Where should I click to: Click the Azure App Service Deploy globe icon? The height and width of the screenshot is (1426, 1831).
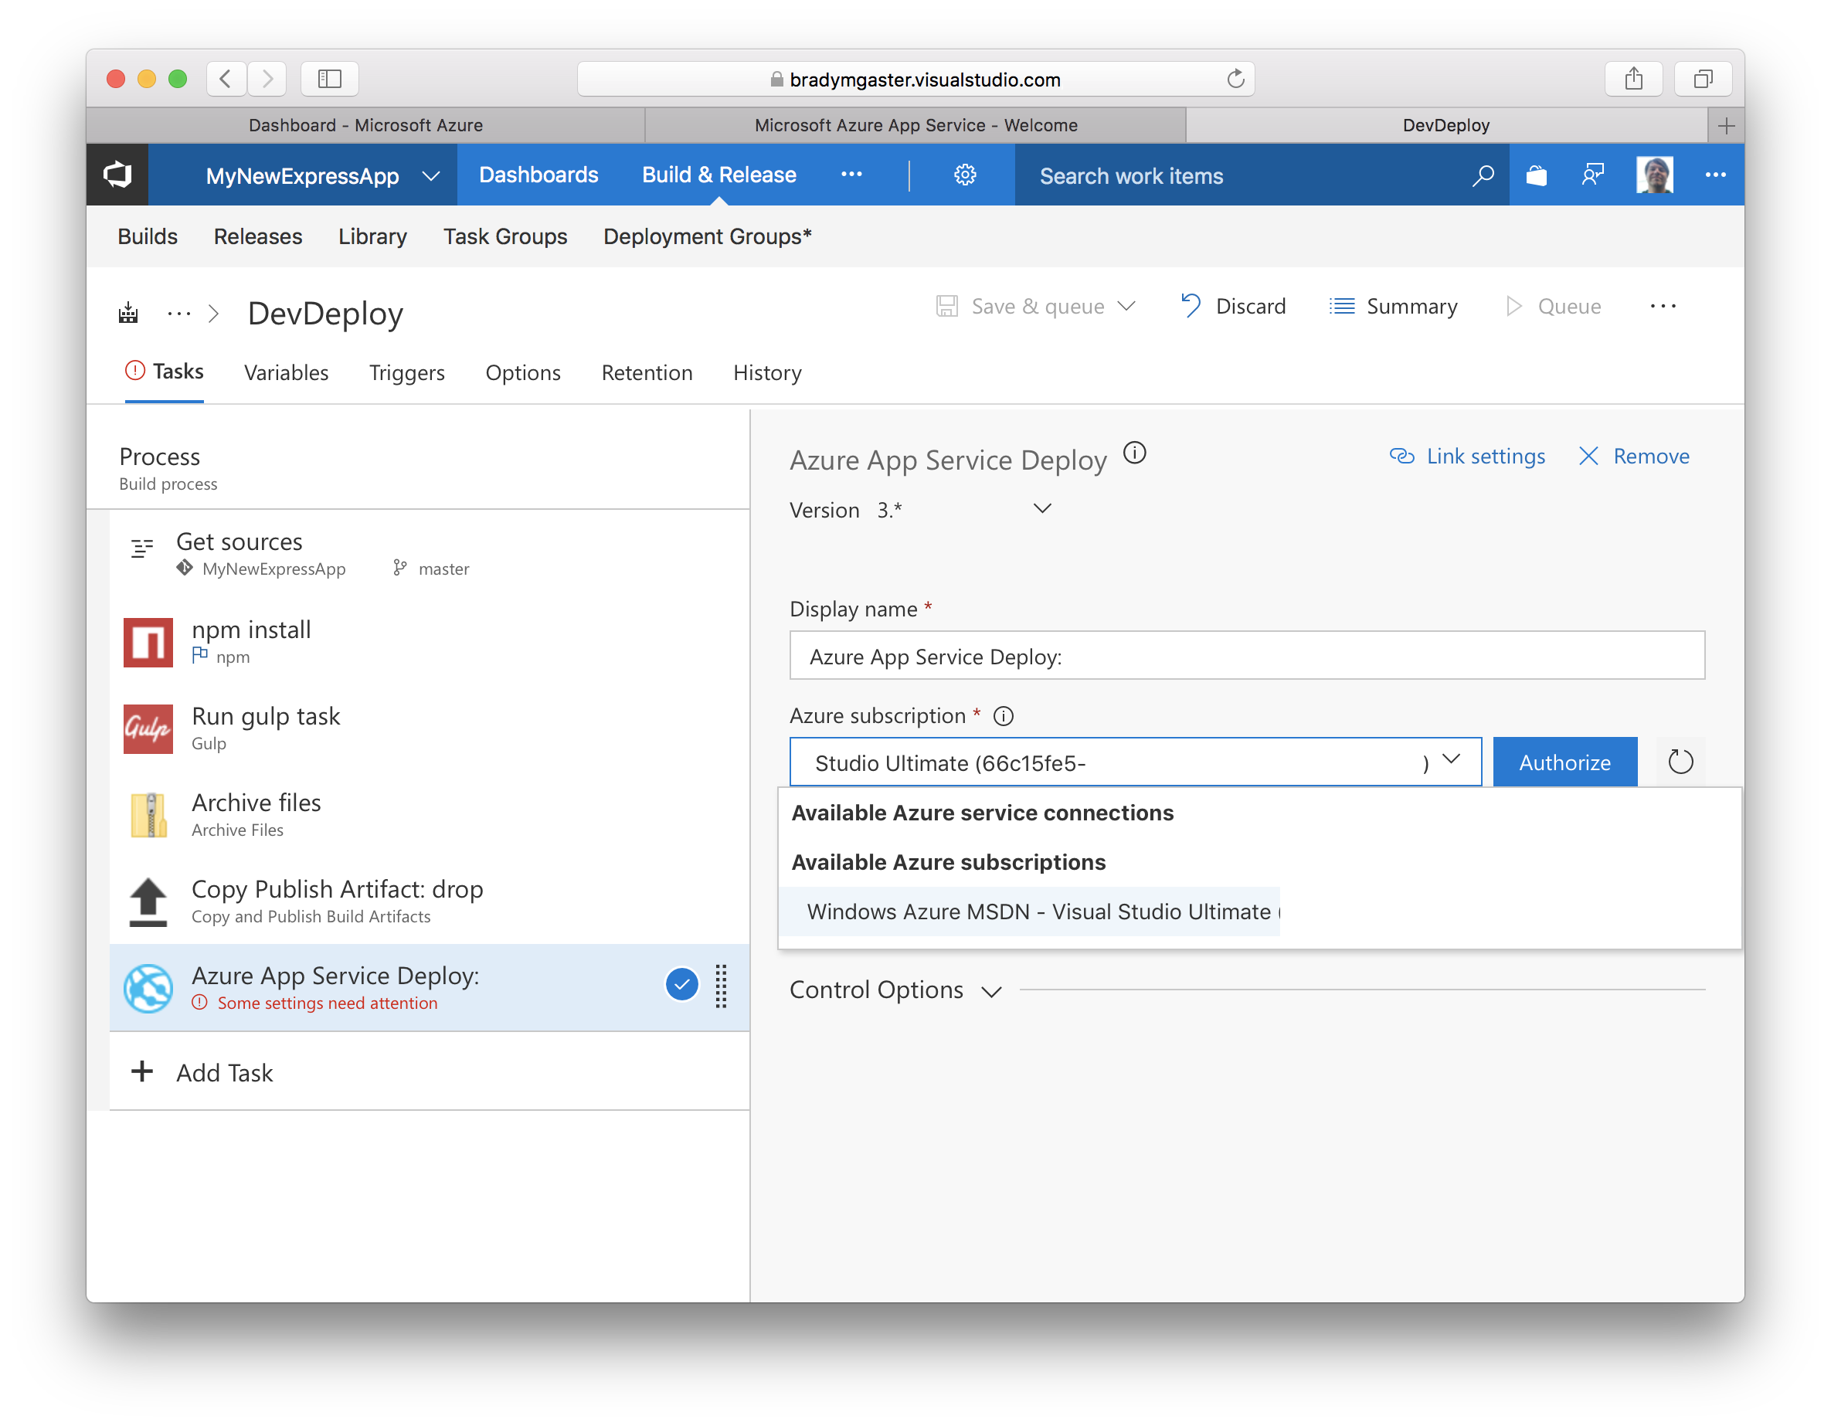tap(148, 989)
